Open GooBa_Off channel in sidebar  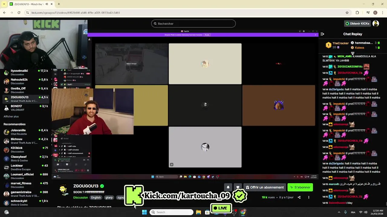[x=26, y=90]
